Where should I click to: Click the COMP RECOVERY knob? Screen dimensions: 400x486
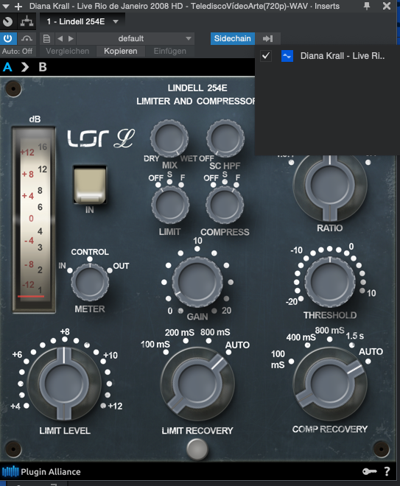(x=330, y=384)
